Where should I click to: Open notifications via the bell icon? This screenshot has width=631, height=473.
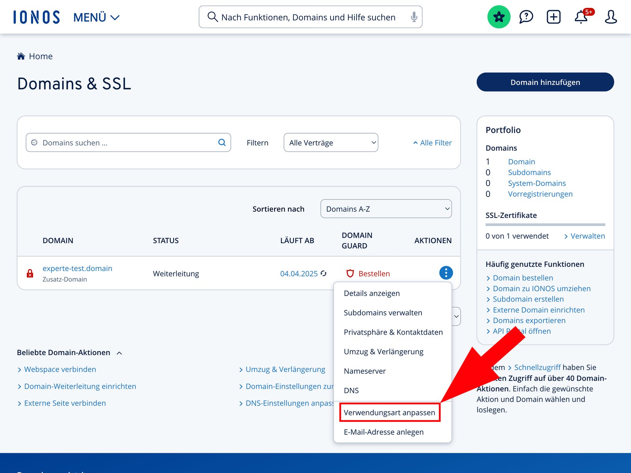[581, 17]
